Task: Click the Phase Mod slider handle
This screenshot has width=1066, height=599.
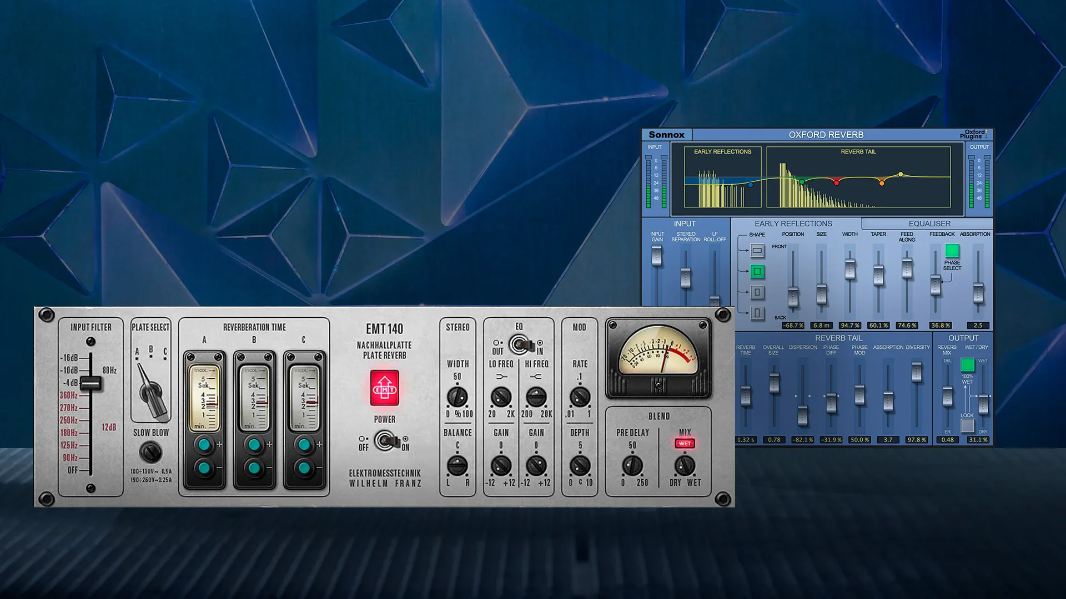Action: pos(859,394)
